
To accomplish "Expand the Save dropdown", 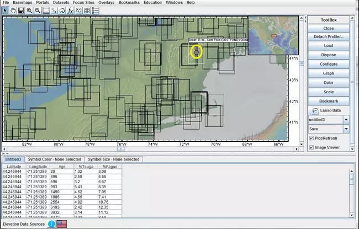I will click(346, 129).
